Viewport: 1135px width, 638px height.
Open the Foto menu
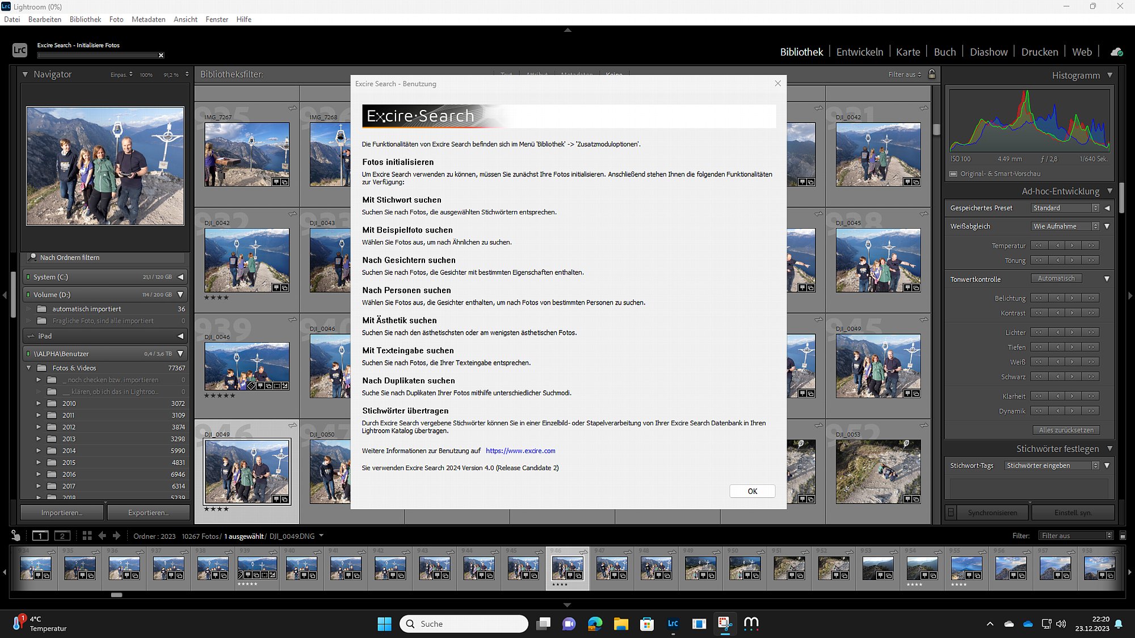tap(116, 19)
